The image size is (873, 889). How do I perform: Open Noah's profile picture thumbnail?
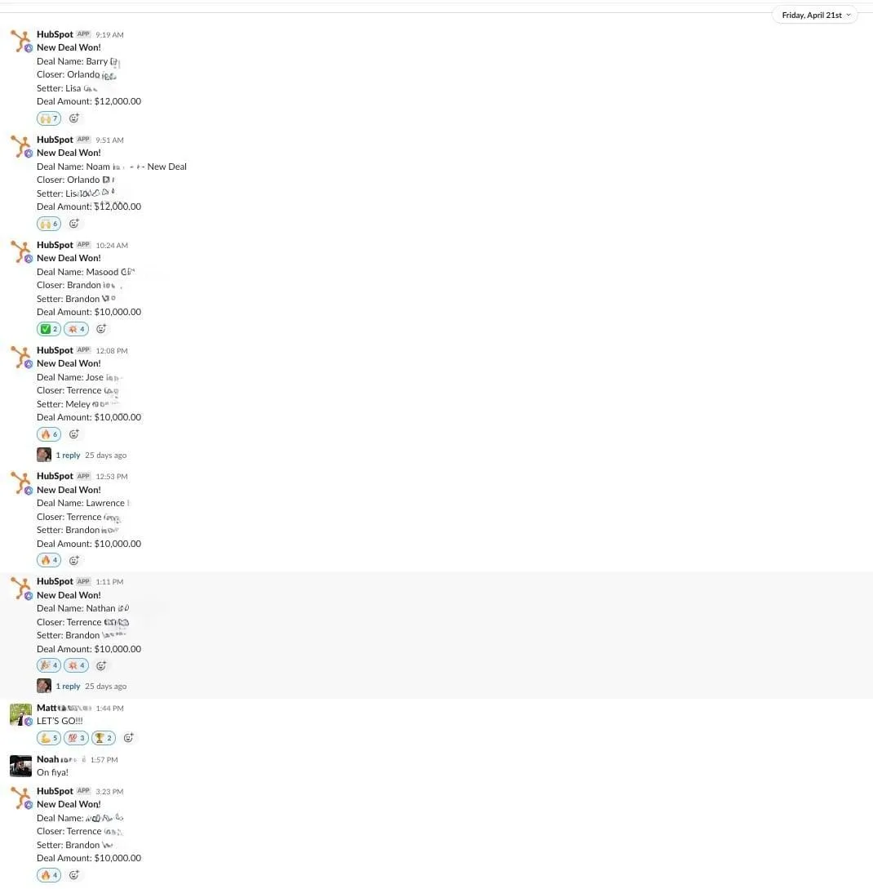(x=21, y=766)
